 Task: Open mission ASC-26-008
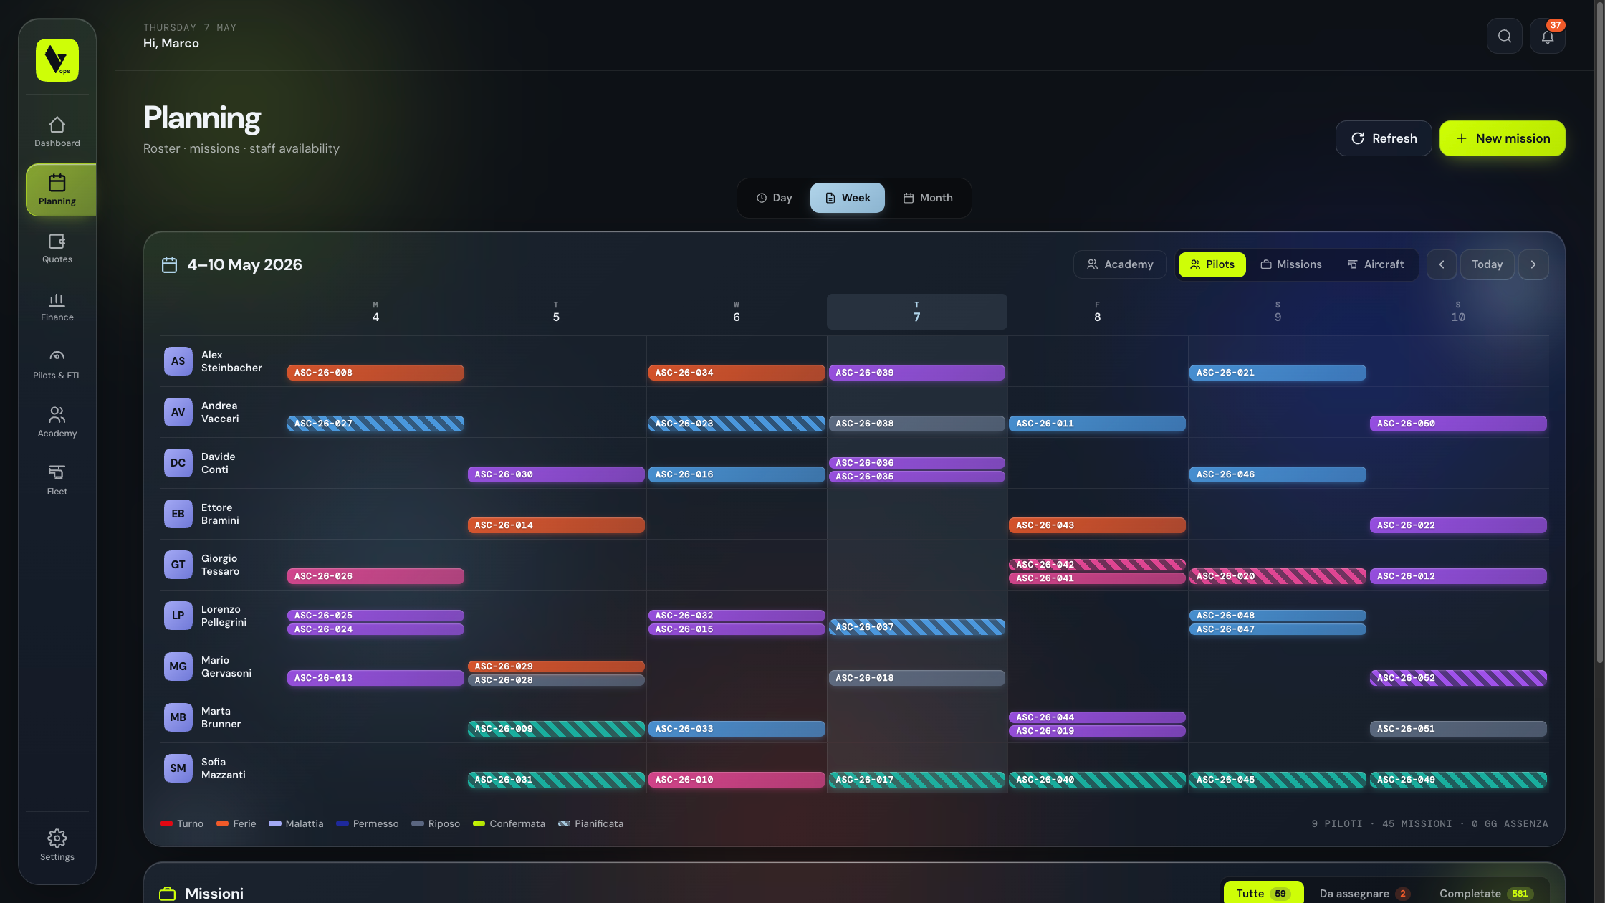(x=375, y=373)
